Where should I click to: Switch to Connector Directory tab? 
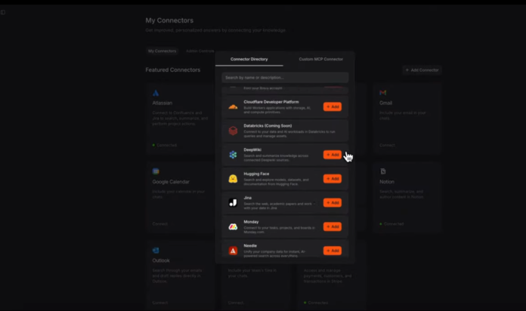[249, 59]
